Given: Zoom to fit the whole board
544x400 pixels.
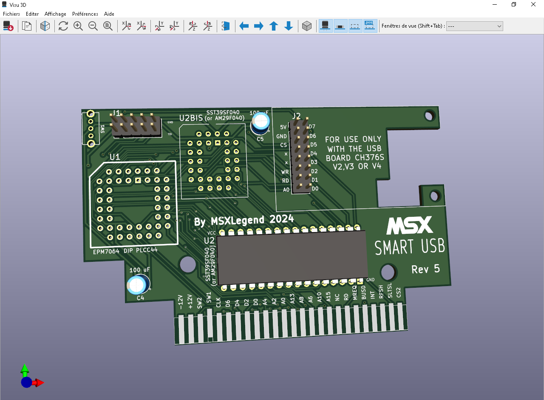Looking at the screenshot, I should pyautogui.click(x=108, y=26).
